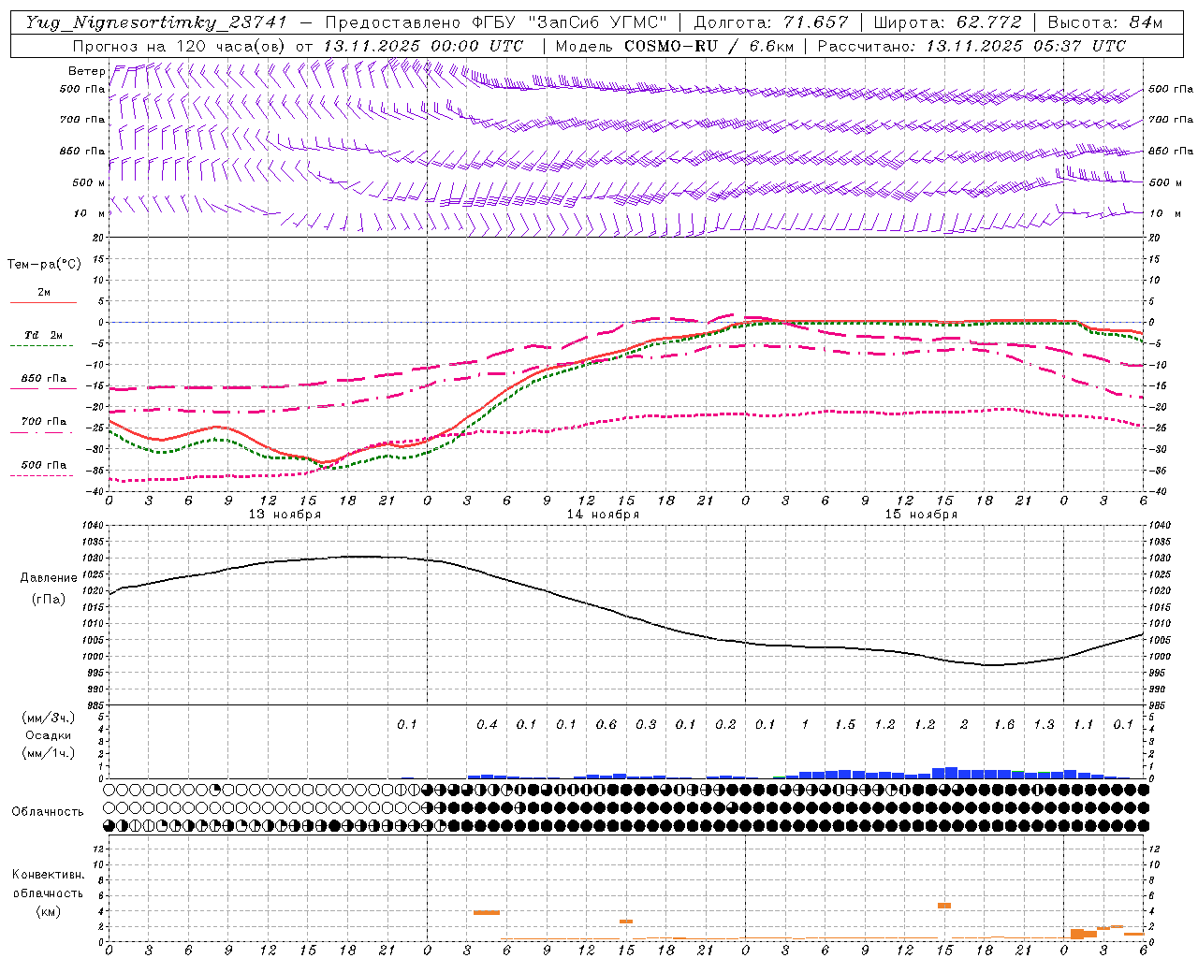Select the Давление pressure panel label

[x=49, y=578]
